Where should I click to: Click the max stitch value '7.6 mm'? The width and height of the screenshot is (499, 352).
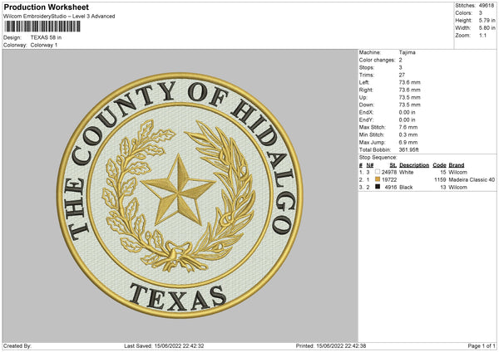point(408,127)
